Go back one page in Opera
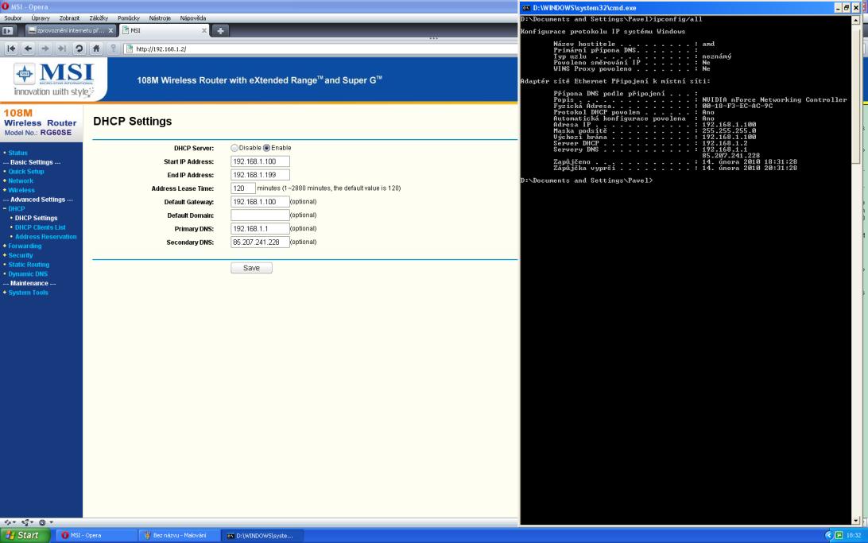This screenshot has height=543, width=868. pyautogui.click(x=29, y=48)
